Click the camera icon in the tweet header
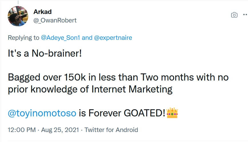 [234, 15]
